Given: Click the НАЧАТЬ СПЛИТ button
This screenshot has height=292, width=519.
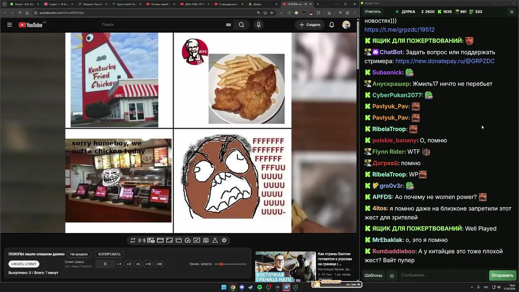Looking at the screenshot, I should pyautogui.click(x=24, y=264).
